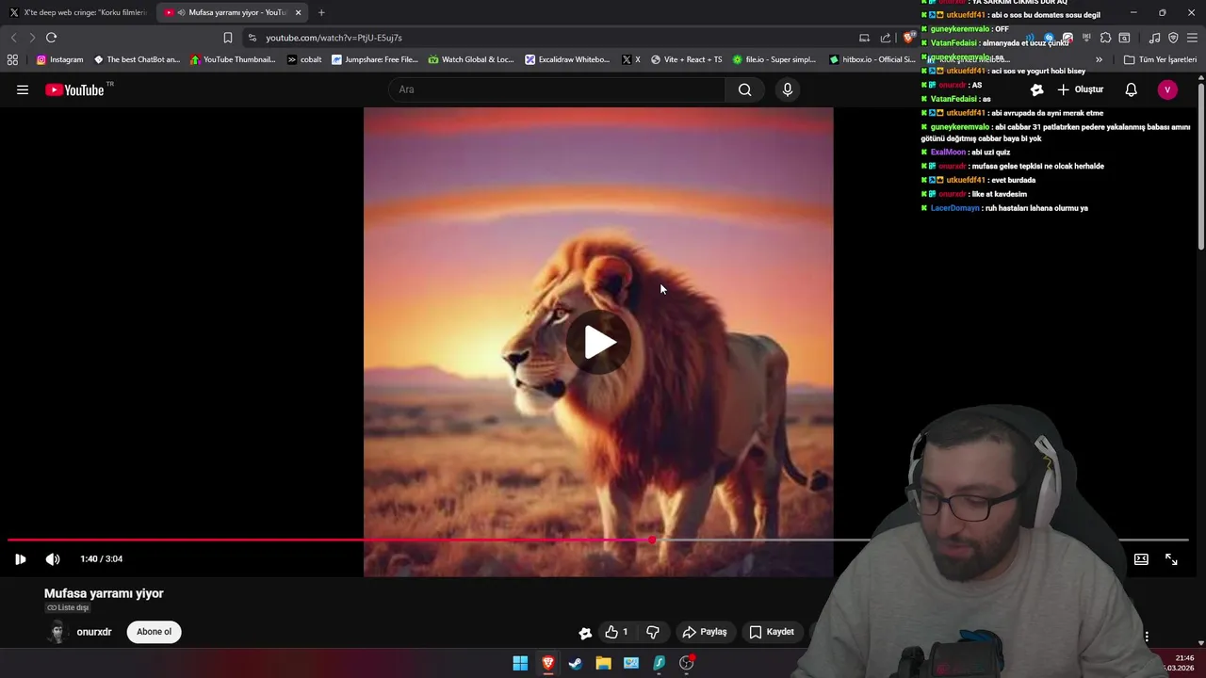Open the browser extensions puzzle icon

[x=1105, y=38]
